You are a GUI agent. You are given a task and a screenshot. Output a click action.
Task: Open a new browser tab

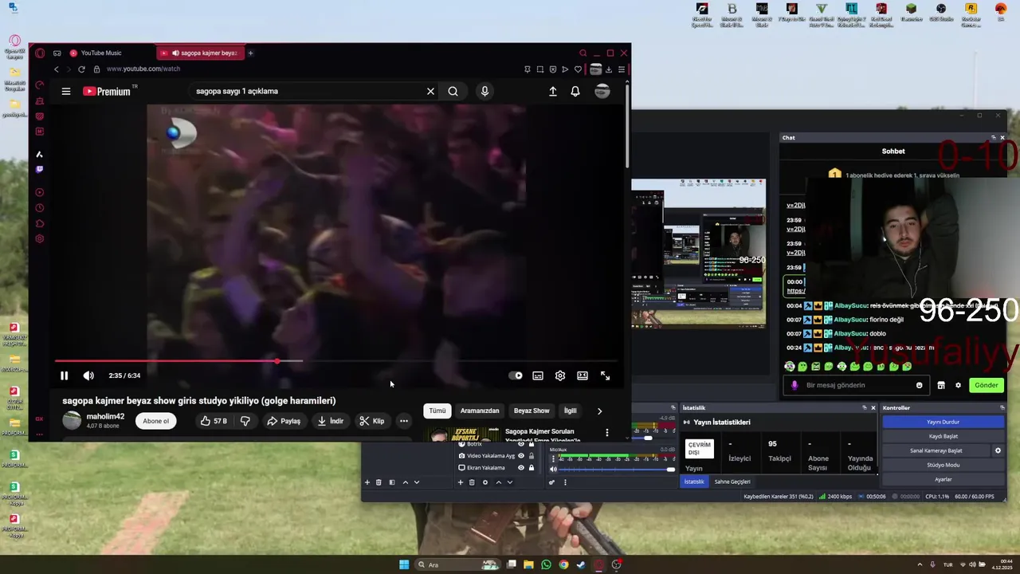(x=250, y=53)
